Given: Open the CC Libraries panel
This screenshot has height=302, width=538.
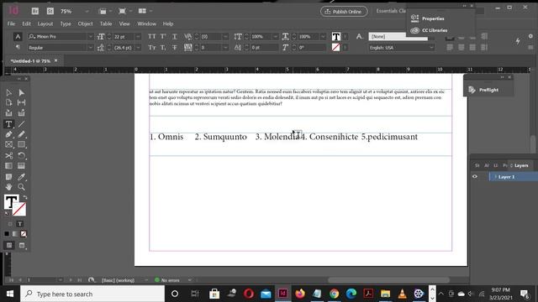Looking at the screenshot, I should pyautogui.click(x=430, y=30).
